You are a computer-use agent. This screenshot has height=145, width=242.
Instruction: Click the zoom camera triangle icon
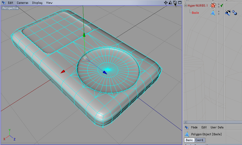(170, 3)
